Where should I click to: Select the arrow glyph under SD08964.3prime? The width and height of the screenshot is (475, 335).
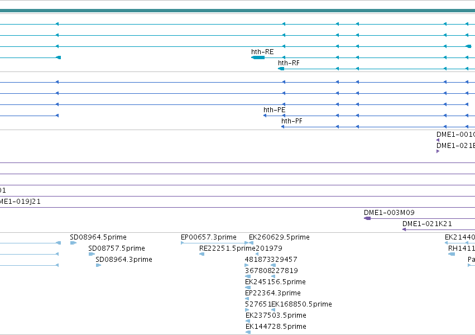coord(98,265)
